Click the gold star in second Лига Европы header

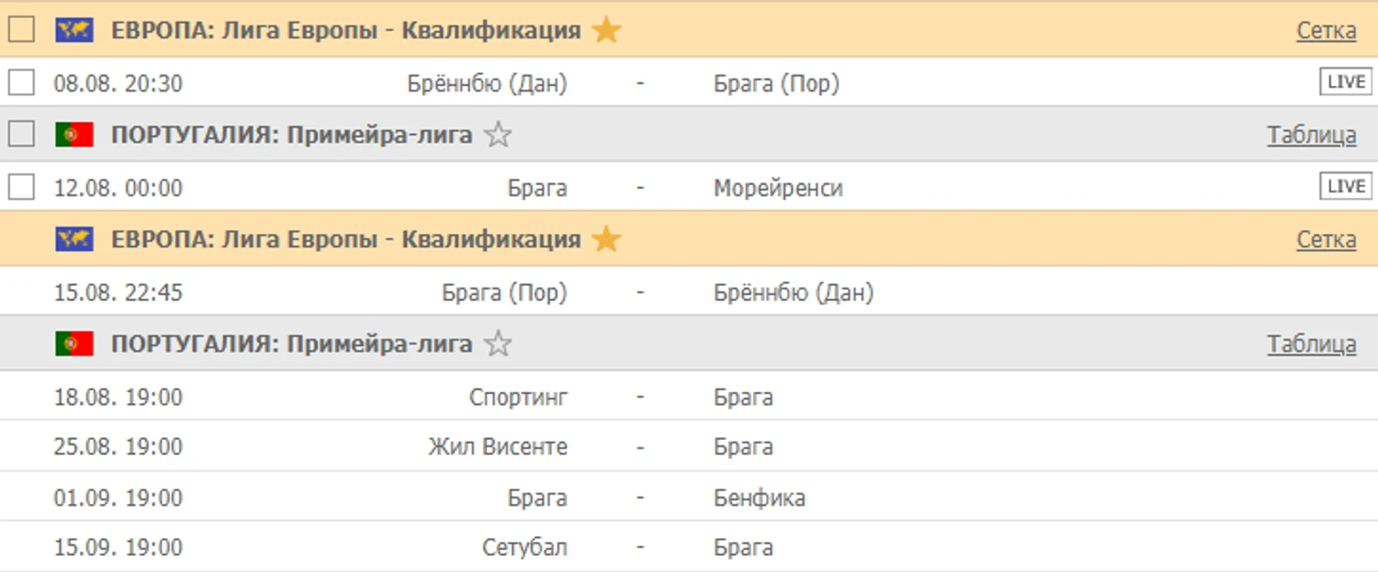[606, 239]
